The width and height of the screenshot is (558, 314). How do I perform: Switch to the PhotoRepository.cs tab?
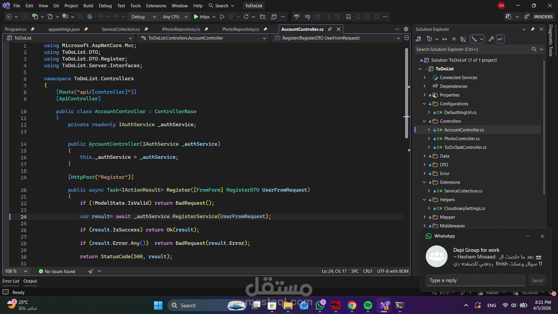tap(240, 29)
